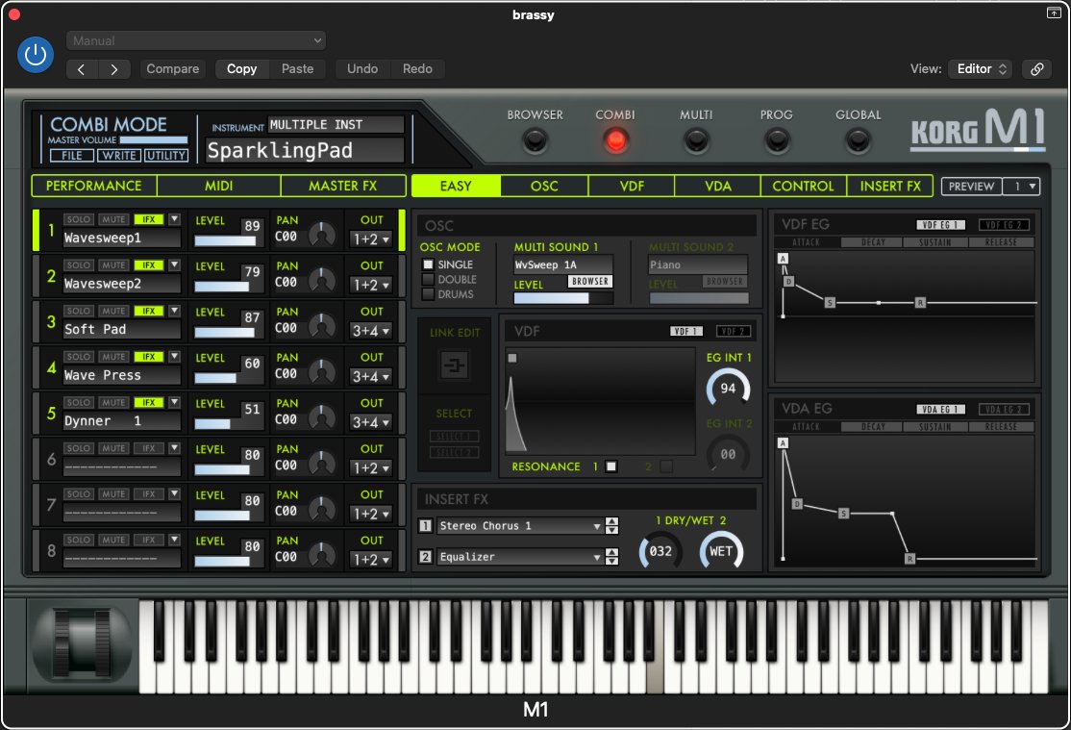Click the SparklingPad combi name field
This screenshot has height=730, width=1071.
(x=305, y=150)
